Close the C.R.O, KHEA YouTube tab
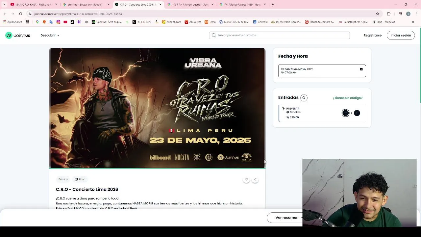421x237 pixels. [56, 5]
